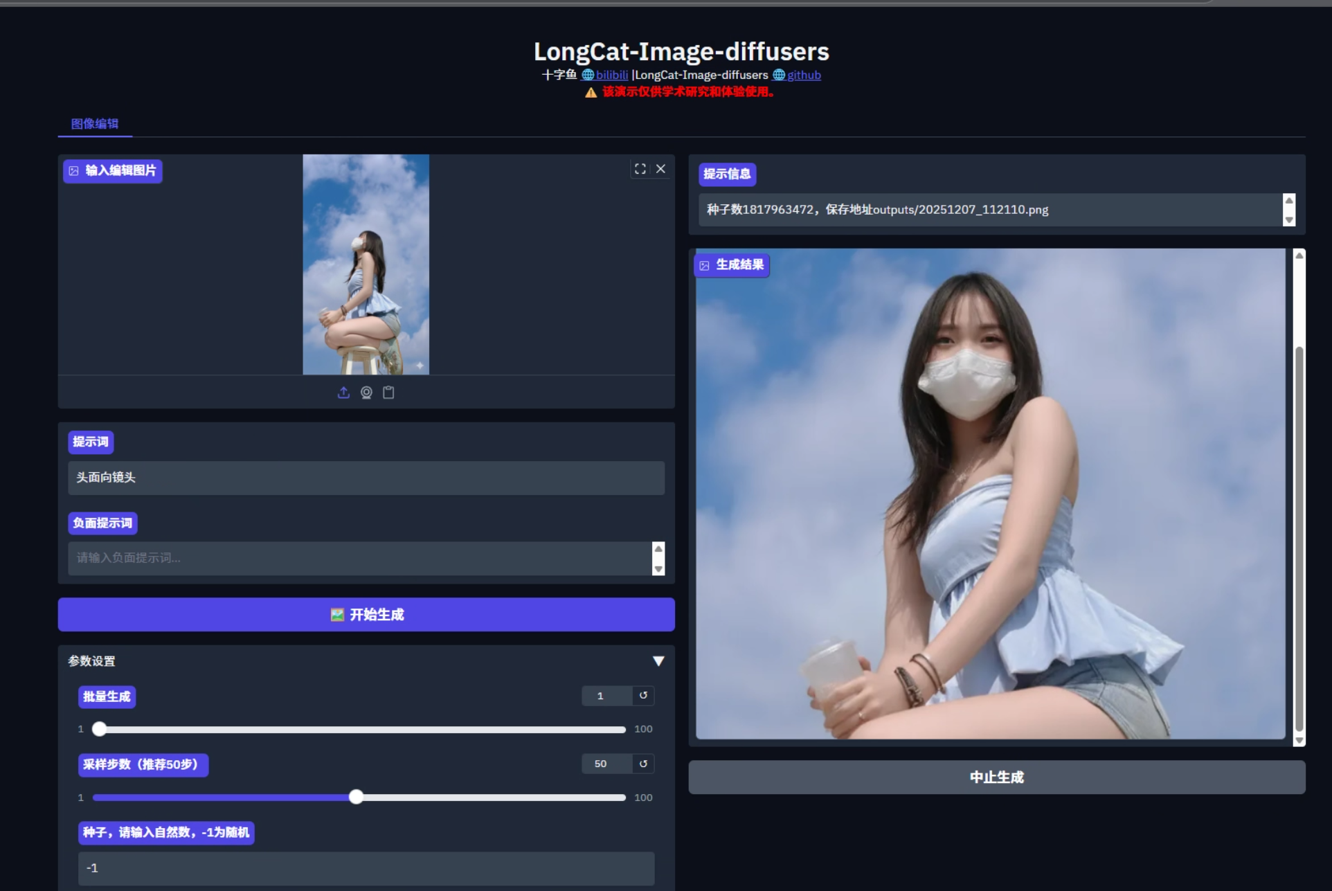The height and width of the screenshot is (891, 1332).
Task: Click the 中止生成 button
Action: point(996,777)
